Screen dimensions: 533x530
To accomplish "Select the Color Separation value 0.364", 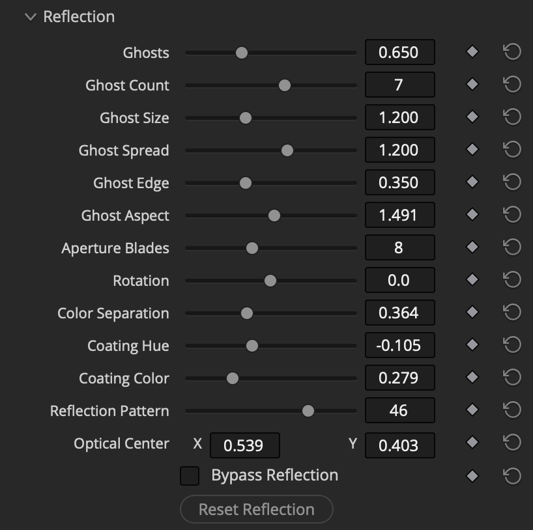I will (x=400, y=313).
